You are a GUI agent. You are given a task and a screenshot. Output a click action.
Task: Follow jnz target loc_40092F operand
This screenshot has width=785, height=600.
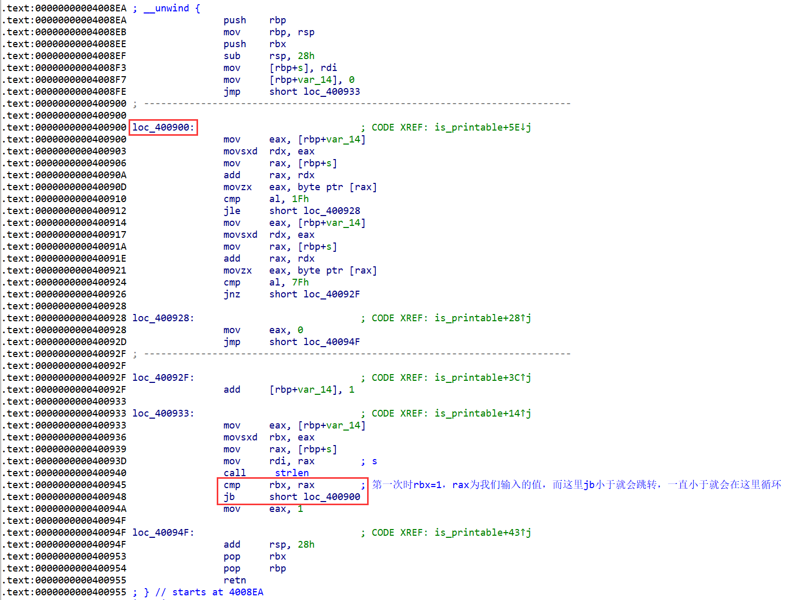click(331, 294)
